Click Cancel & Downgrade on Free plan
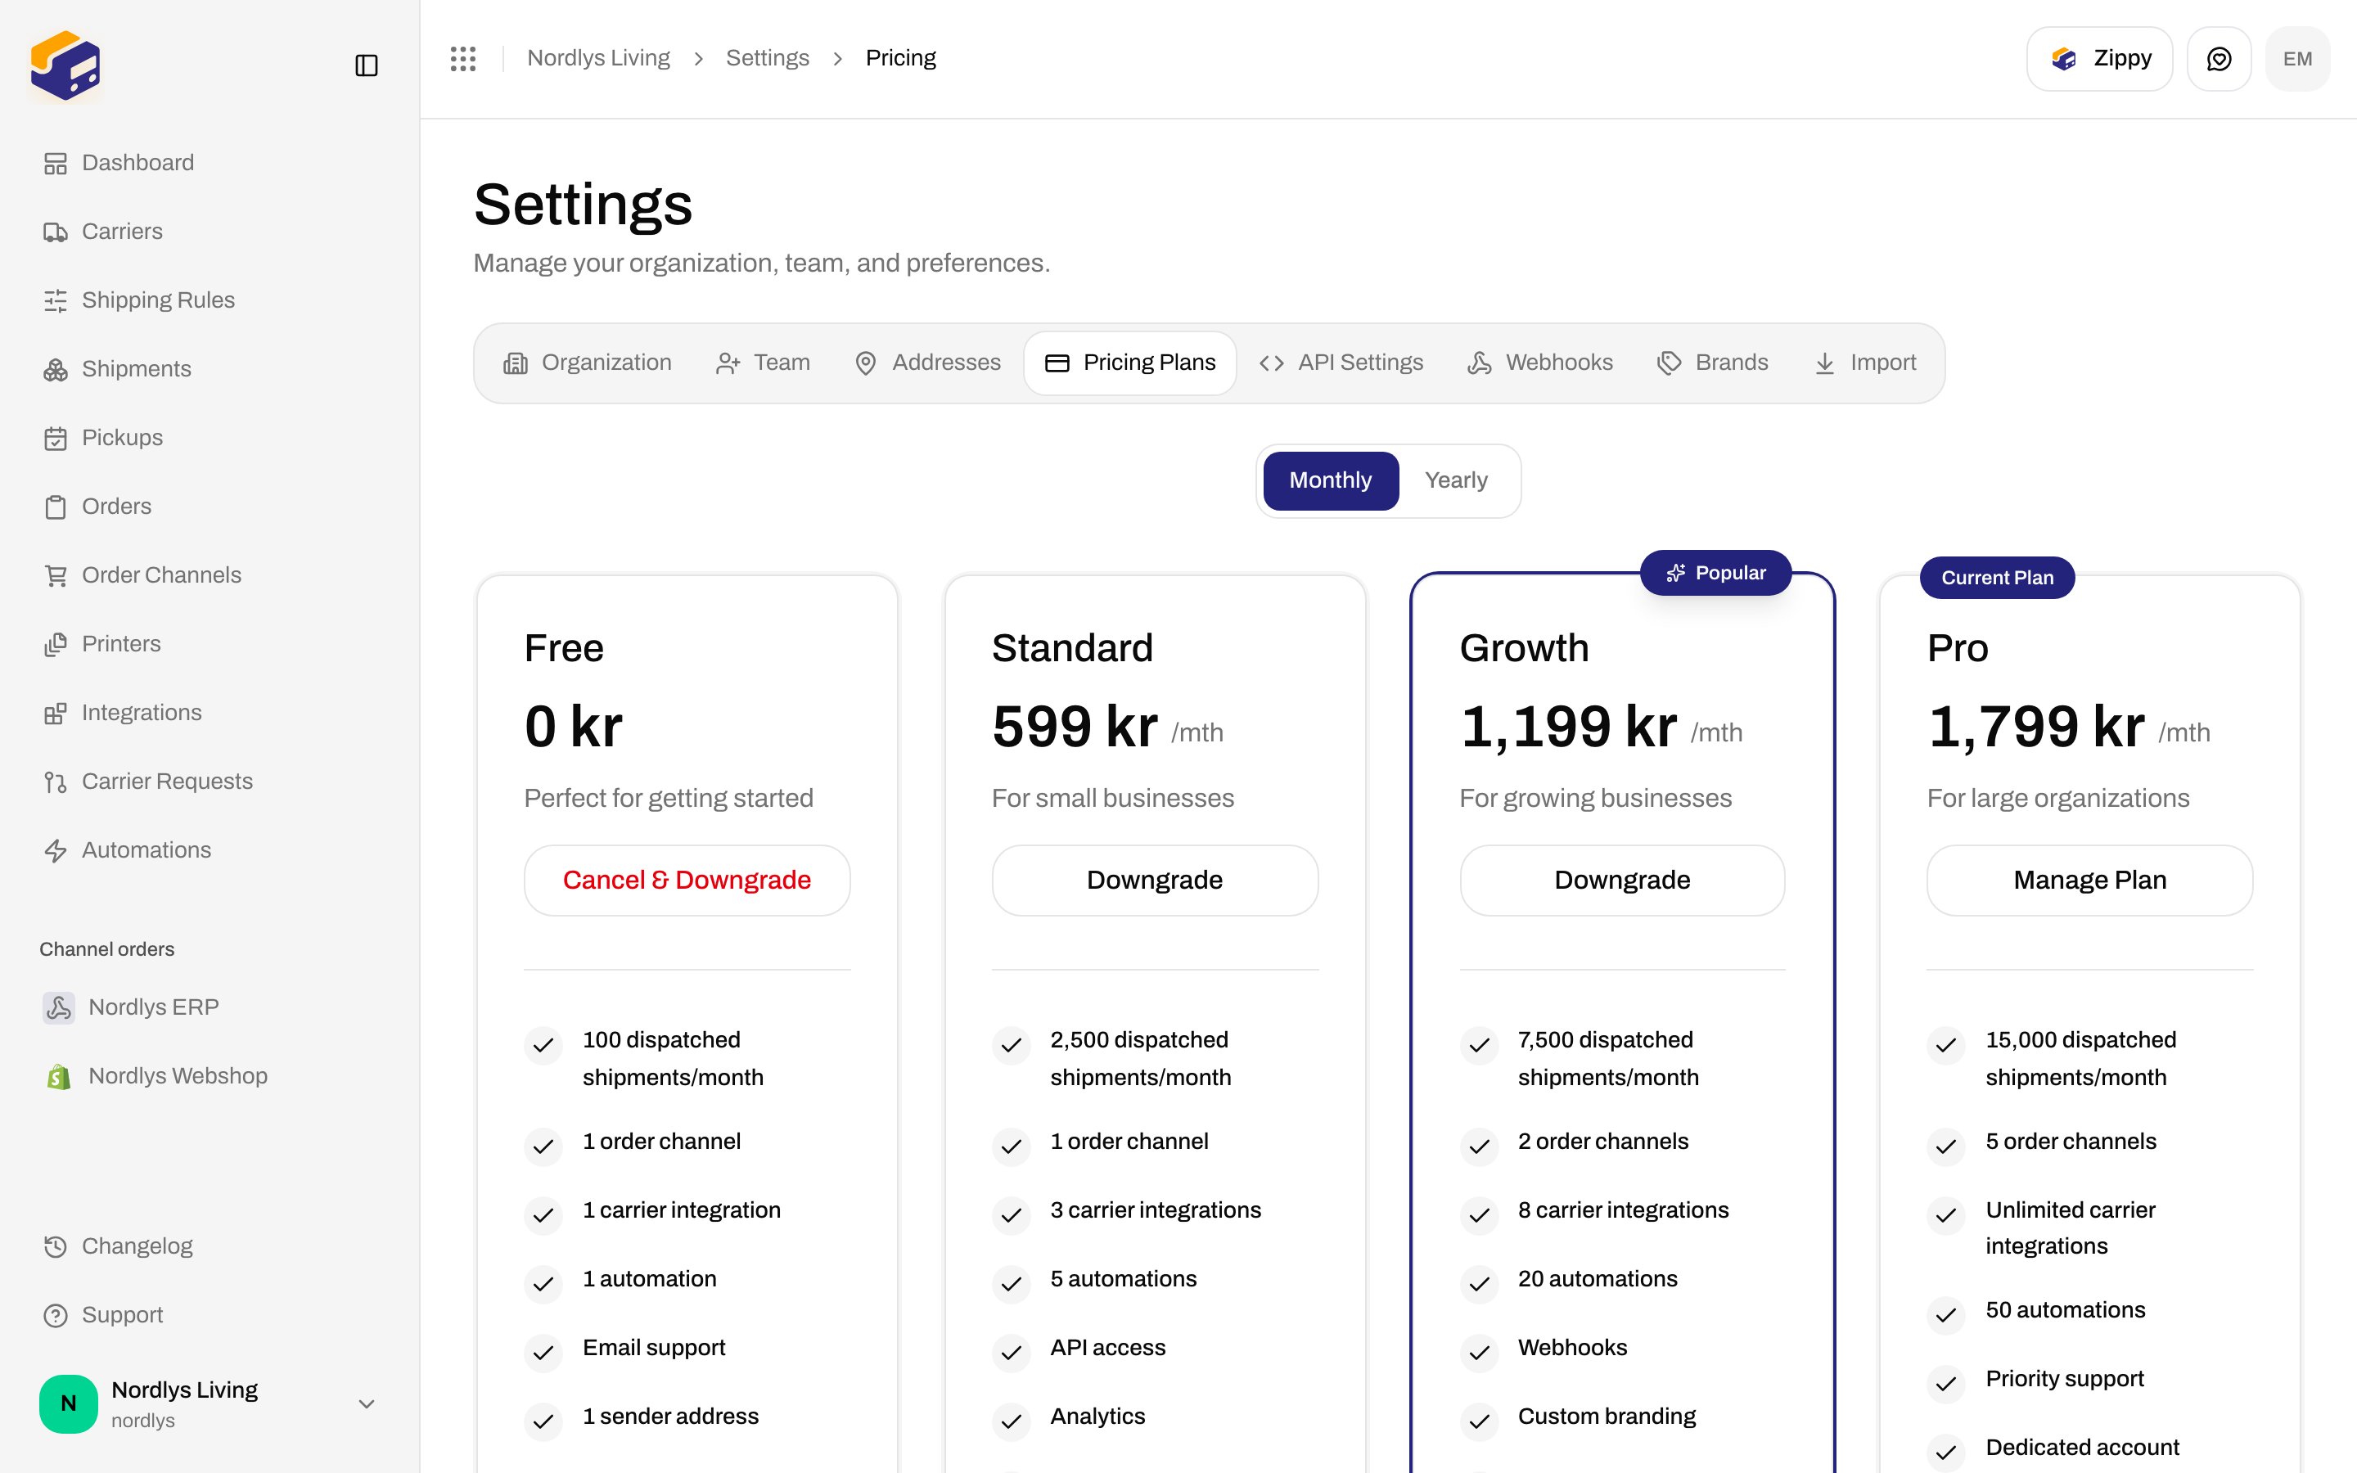Image resolution: width=2357 pixels, height=1473 pixels. tap(687, 880)
